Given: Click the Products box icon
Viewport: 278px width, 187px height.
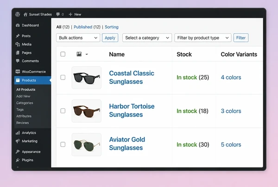Looking at the screenshot, I should click(18, 80).
